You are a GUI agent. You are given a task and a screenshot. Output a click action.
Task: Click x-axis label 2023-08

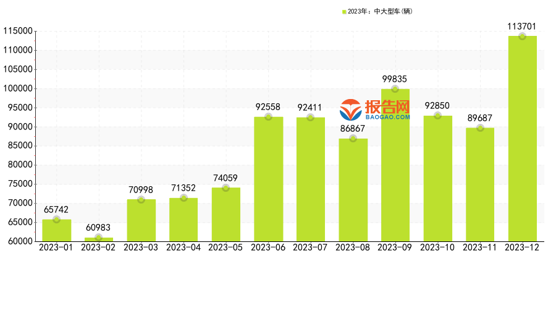[353, 248]
